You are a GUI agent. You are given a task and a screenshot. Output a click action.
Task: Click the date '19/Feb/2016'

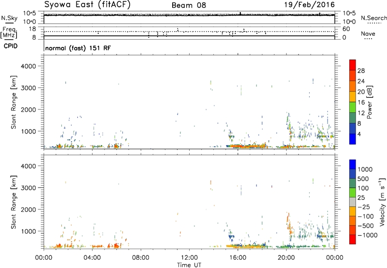(x=310, y=5)
